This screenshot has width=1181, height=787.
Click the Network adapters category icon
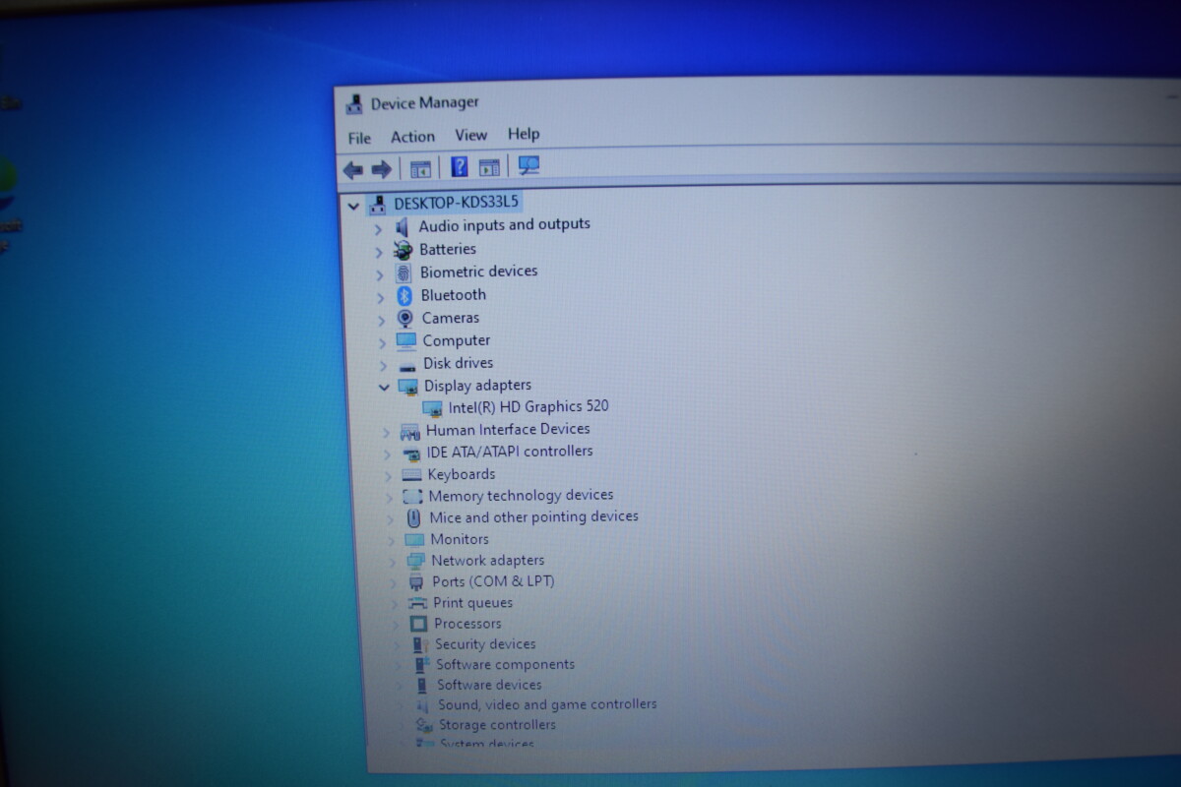point(415,562)
